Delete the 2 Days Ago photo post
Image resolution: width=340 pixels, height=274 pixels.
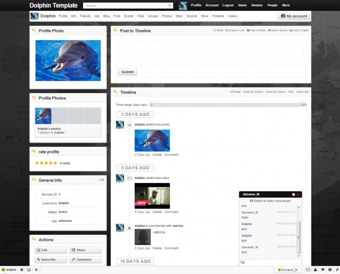(x=157, y=155)
